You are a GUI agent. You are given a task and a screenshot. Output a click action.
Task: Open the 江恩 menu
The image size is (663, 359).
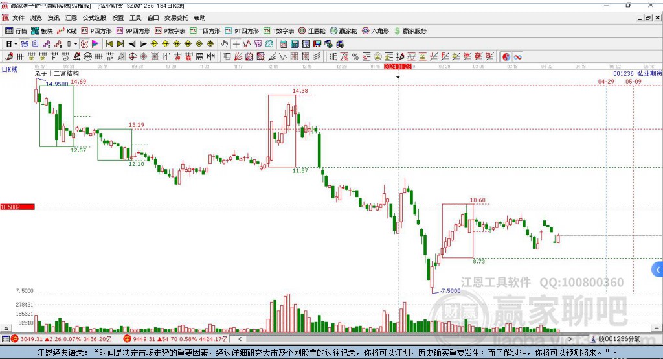(71, 17)
